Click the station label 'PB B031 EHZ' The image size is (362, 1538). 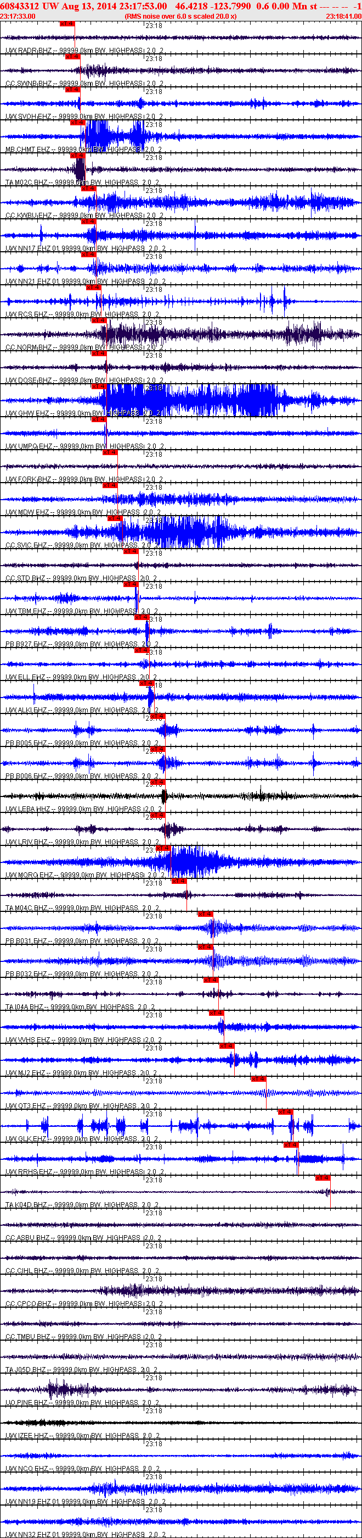coord(26,942)
